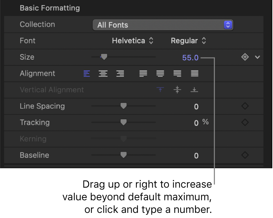The height and width of the screenshot is (218, 273).
Task: Click the Size slider handle
Action: coord(104,57)
